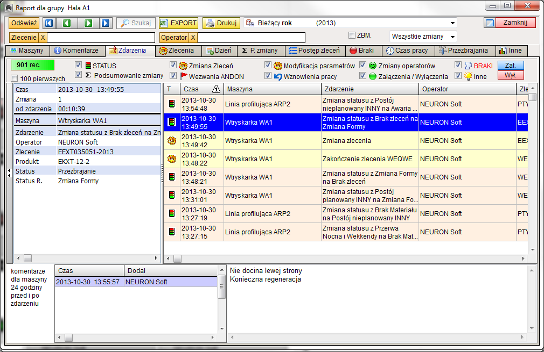This screenshot has width=544, height=352.
Task: Go to next record green arrow
Action: point(88,23)
